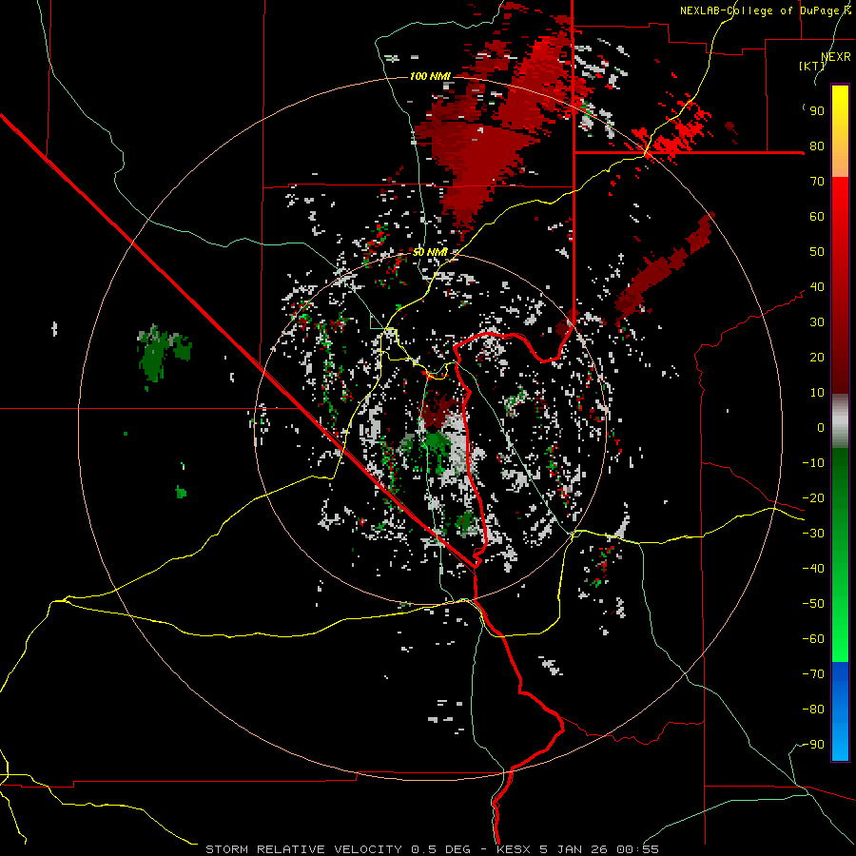Click the Storm Relative Velocity caption at bottom

click(432, 849)
